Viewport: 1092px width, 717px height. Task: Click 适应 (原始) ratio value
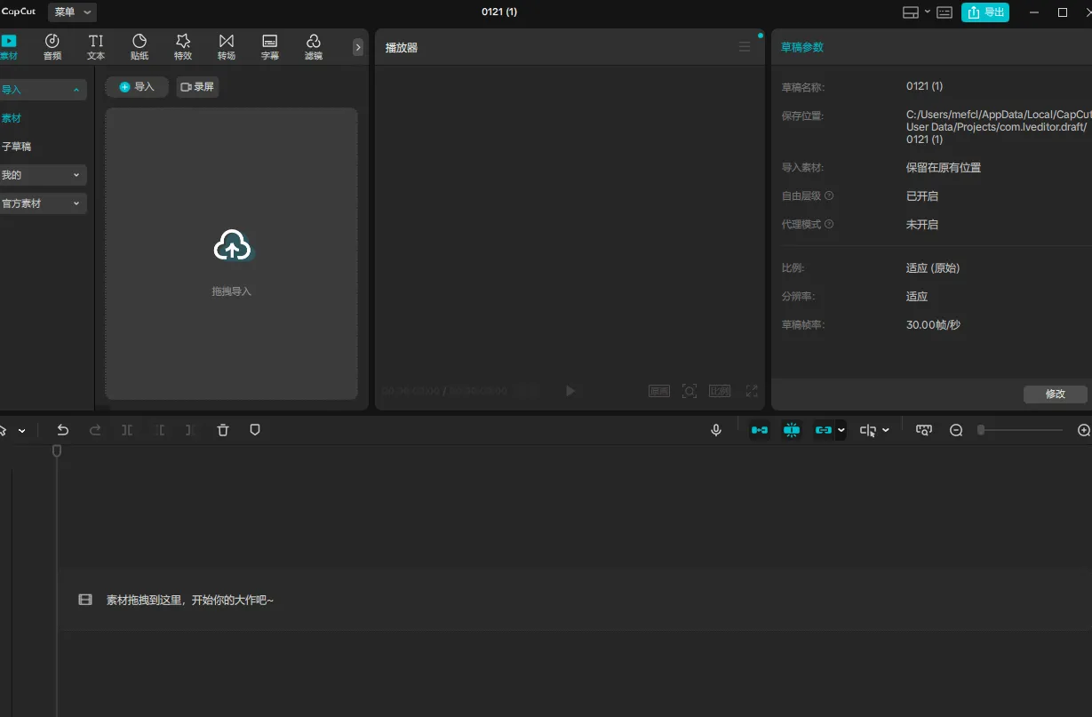click(933, 267)
